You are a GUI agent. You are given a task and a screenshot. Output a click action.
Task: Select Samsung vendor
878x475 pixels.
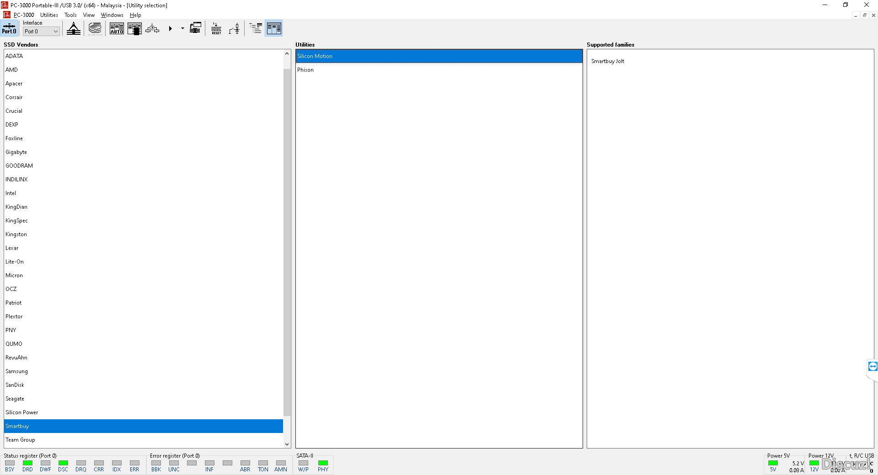coord(144,371)
